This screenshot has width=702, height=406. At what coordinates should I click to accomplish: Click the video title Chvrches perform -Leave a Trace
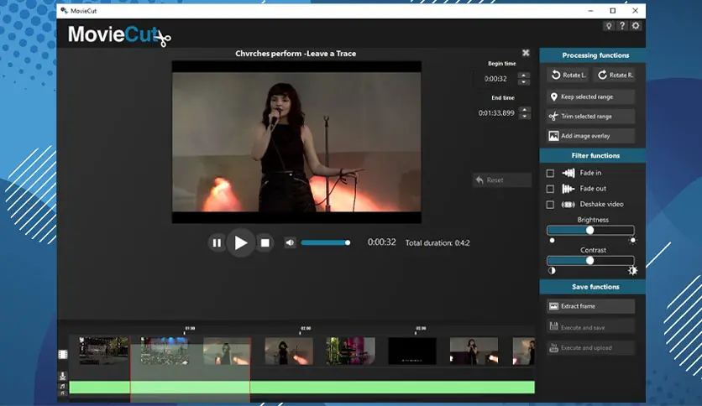point(296,54)
